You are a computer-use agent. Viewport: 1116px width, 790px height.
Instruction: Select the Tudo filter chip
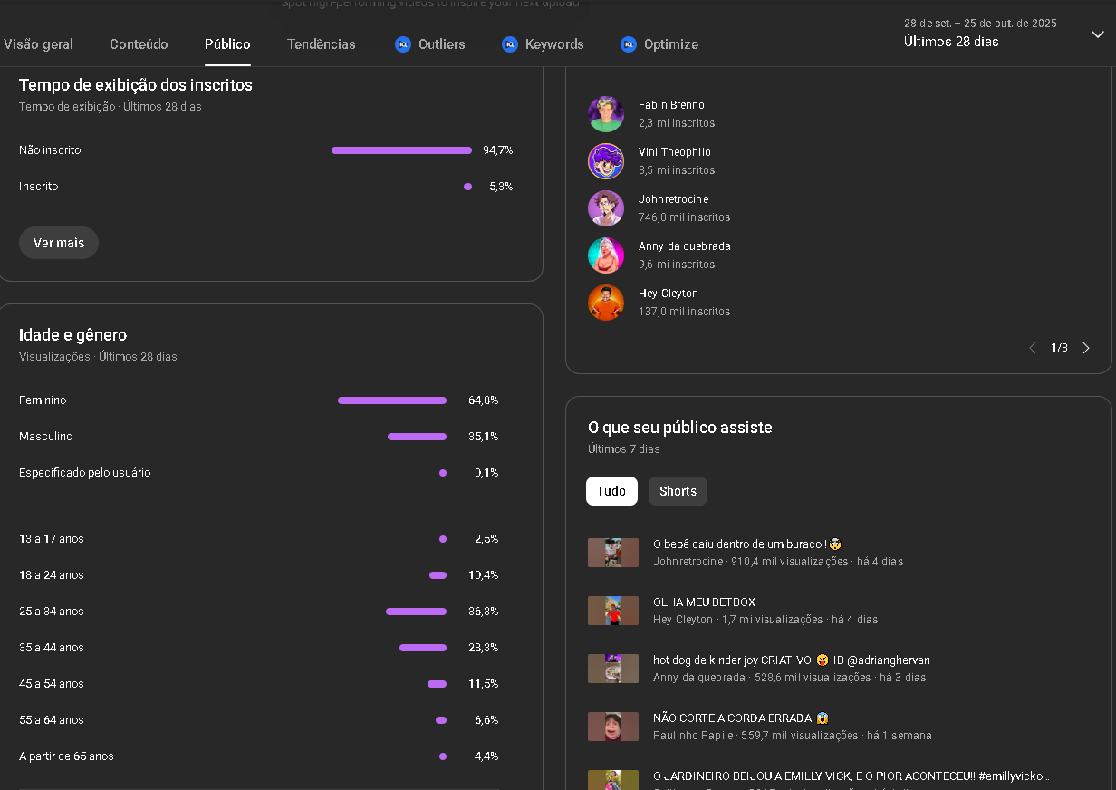tap(611, 491)
